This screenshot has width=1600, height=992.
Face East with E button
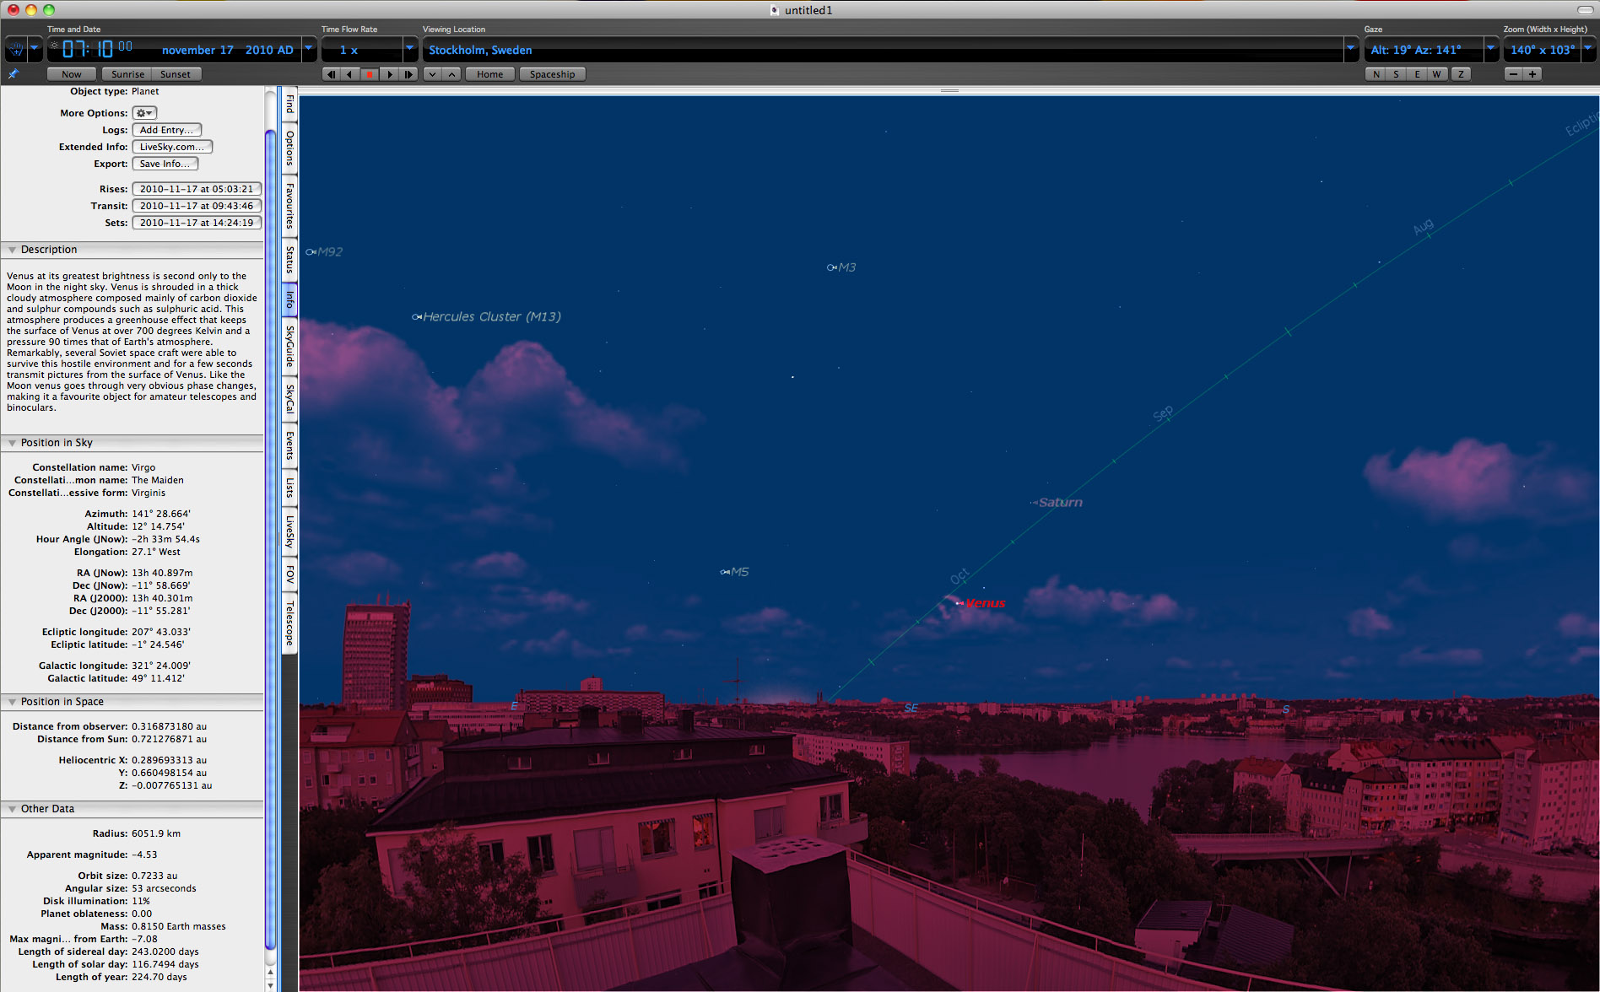tap(1417, 74)
